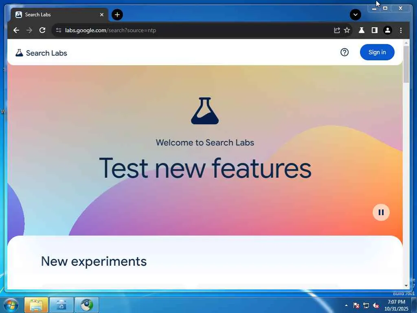Select the Search Labs browser tab

click(59, 15)
